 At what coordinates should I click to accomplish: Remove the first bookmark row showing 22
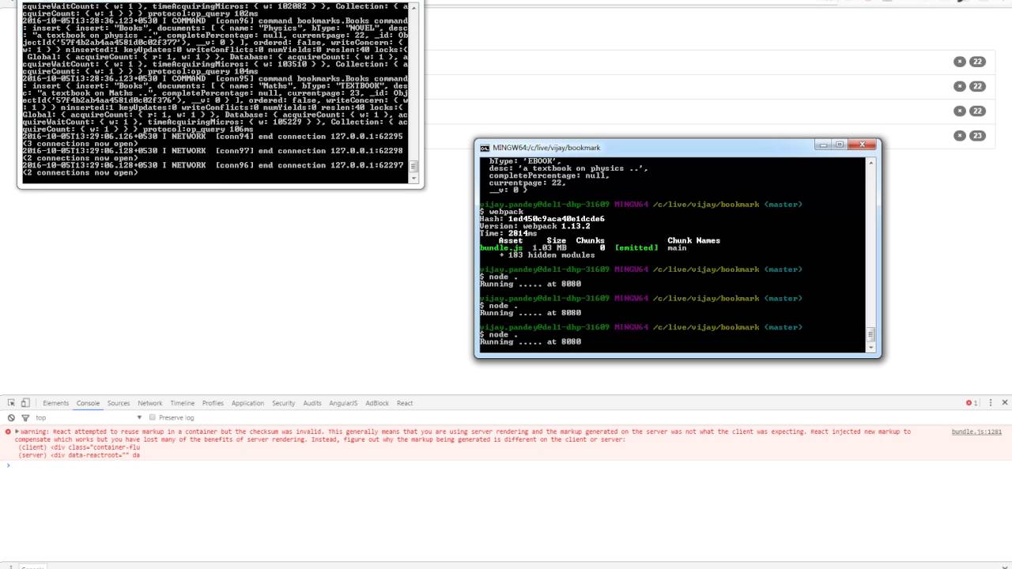tap(960, 62)
